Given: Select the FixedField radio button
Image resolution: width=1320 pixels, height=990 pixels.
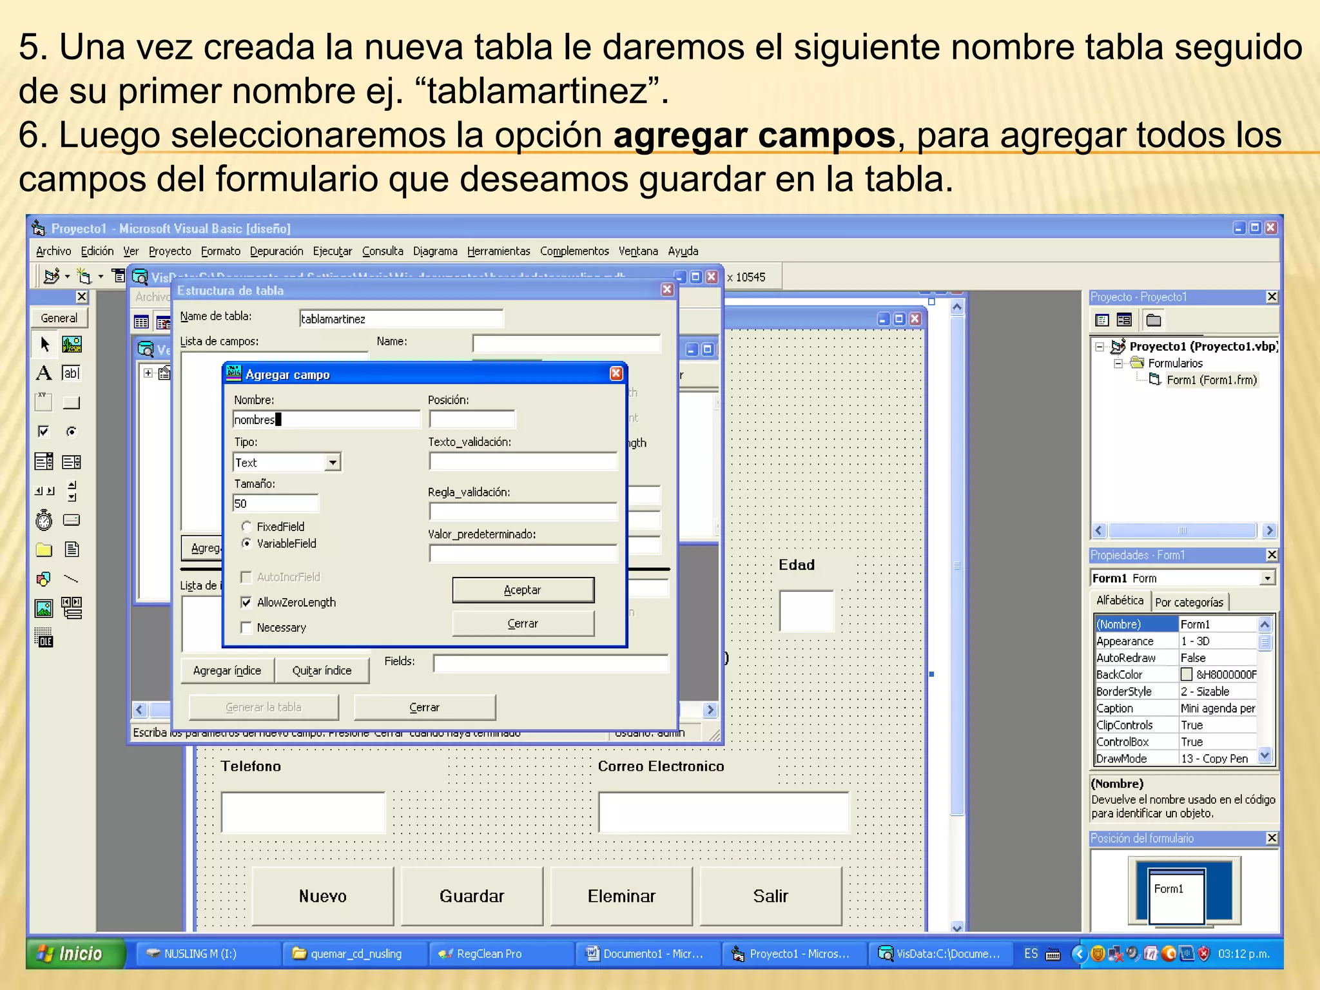Looking at the screenshot, I should (246, 527).
